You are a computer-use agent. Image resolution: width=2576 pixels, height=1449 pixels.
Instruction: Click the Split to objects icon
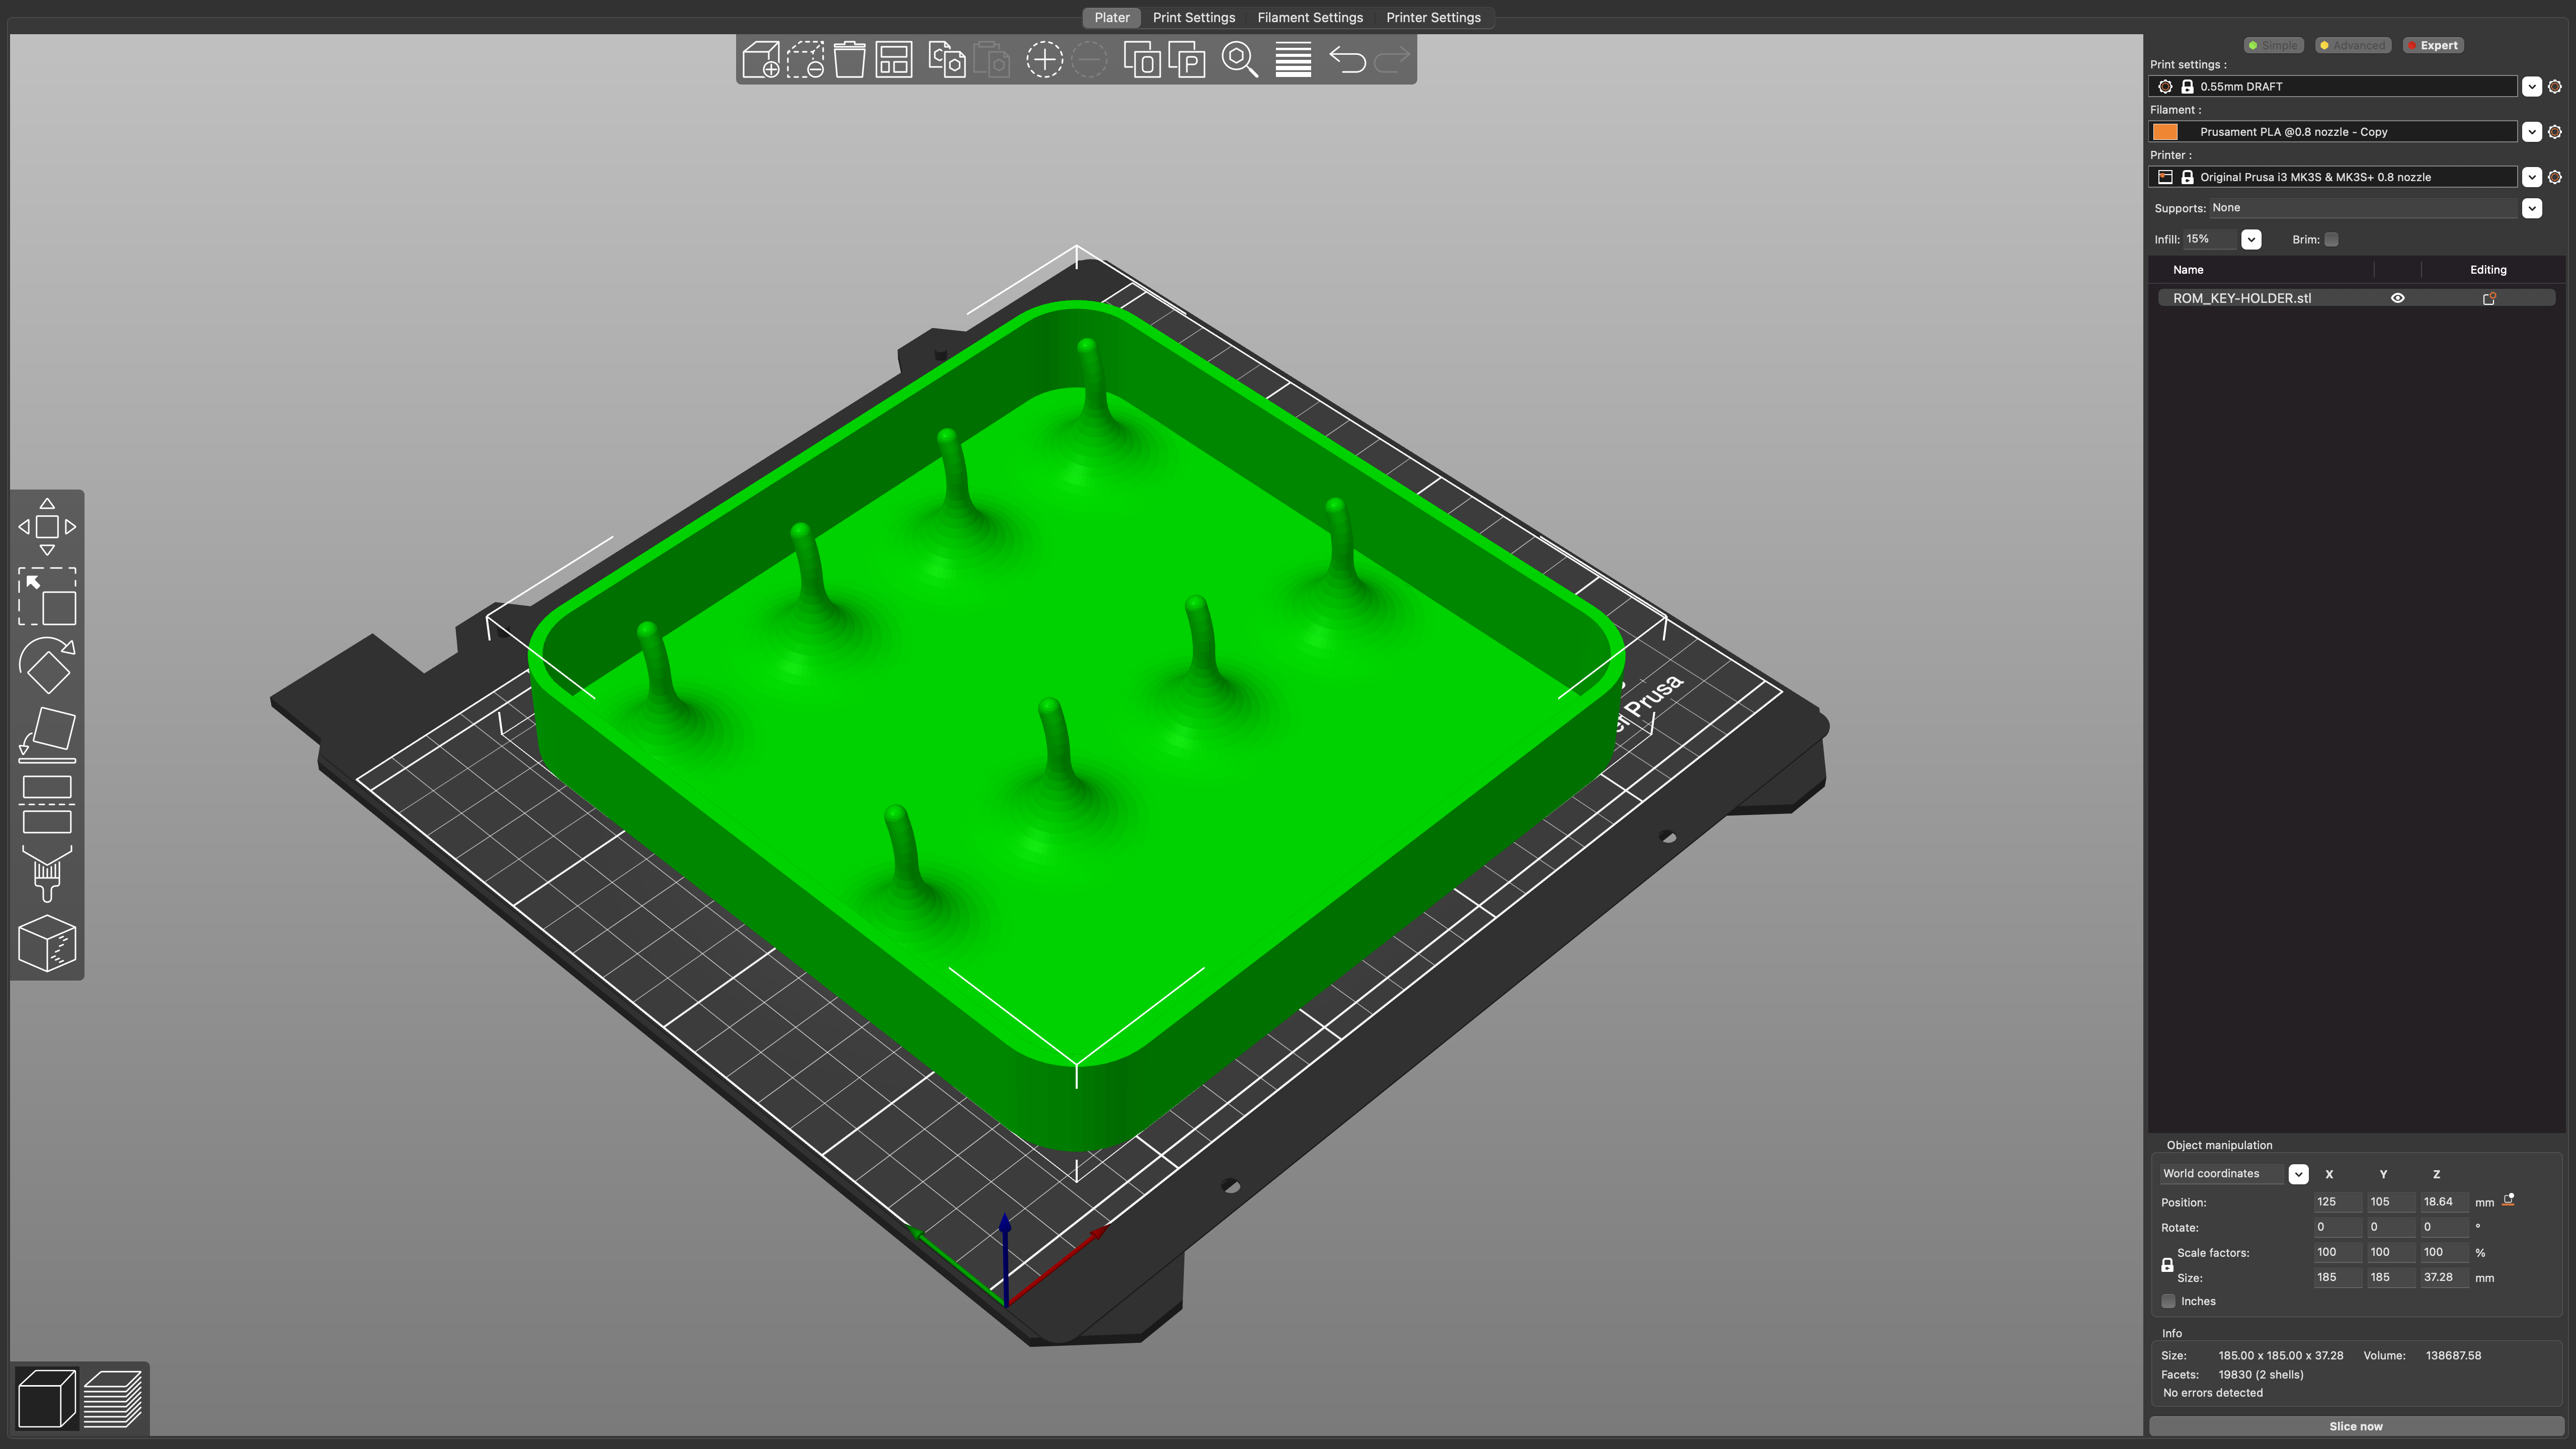1142,60
